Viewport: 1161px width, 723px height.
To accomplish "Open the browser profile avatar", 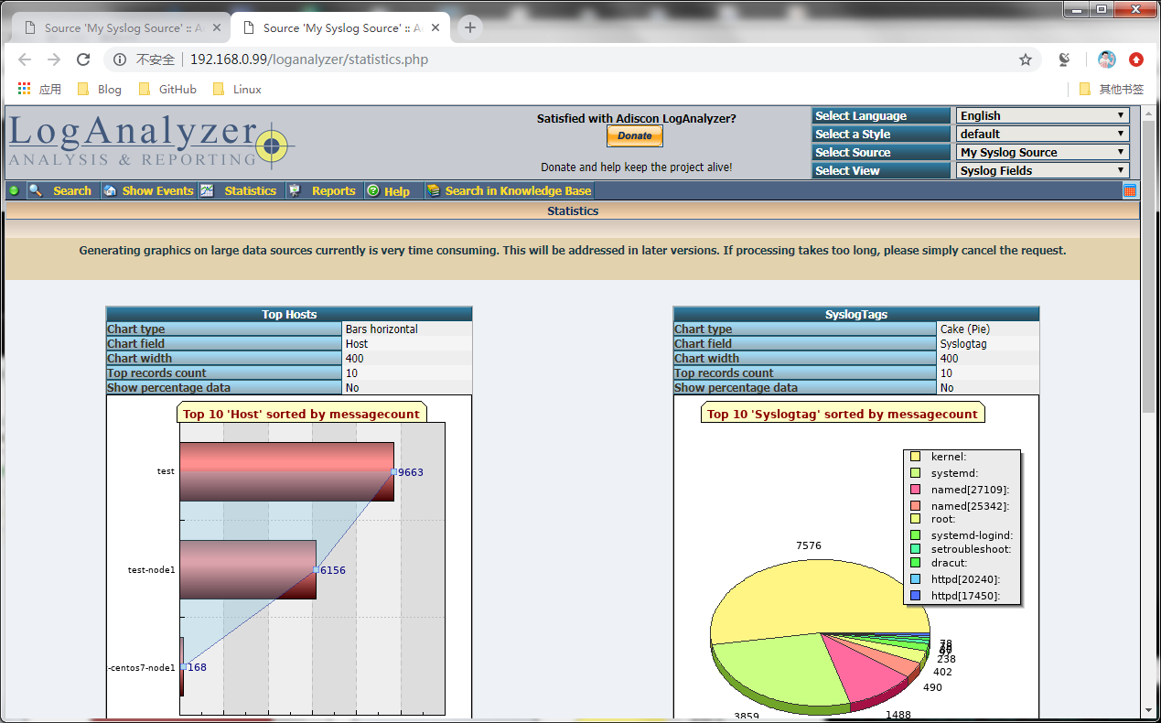I will 1107,59.
